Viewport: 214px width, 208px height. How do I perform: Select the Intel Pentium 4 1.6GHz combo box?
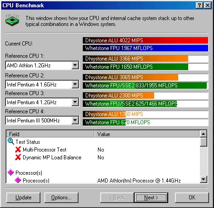(x=42, y=84)
